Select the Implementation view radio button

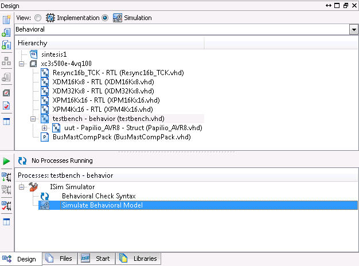38,18
